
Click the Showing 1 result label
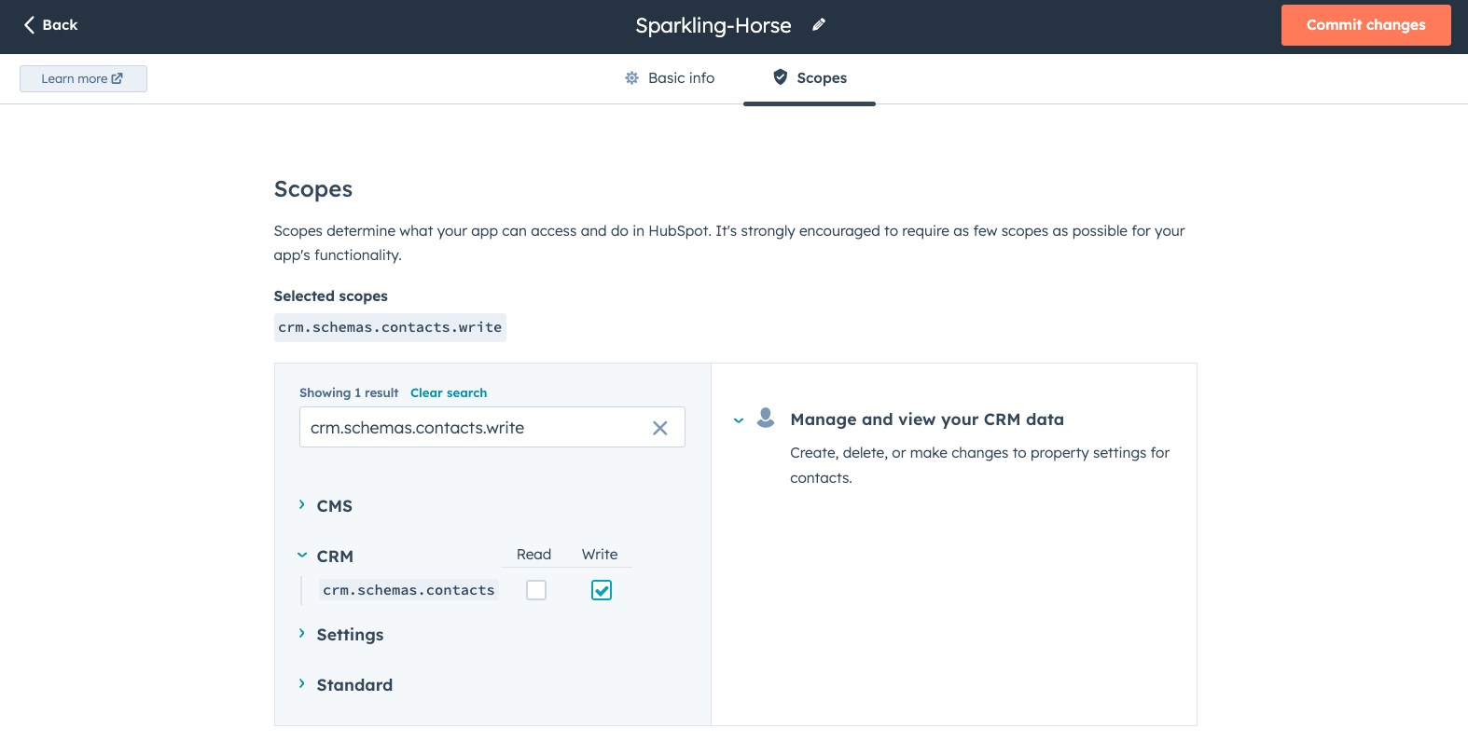tap(349, 392)
